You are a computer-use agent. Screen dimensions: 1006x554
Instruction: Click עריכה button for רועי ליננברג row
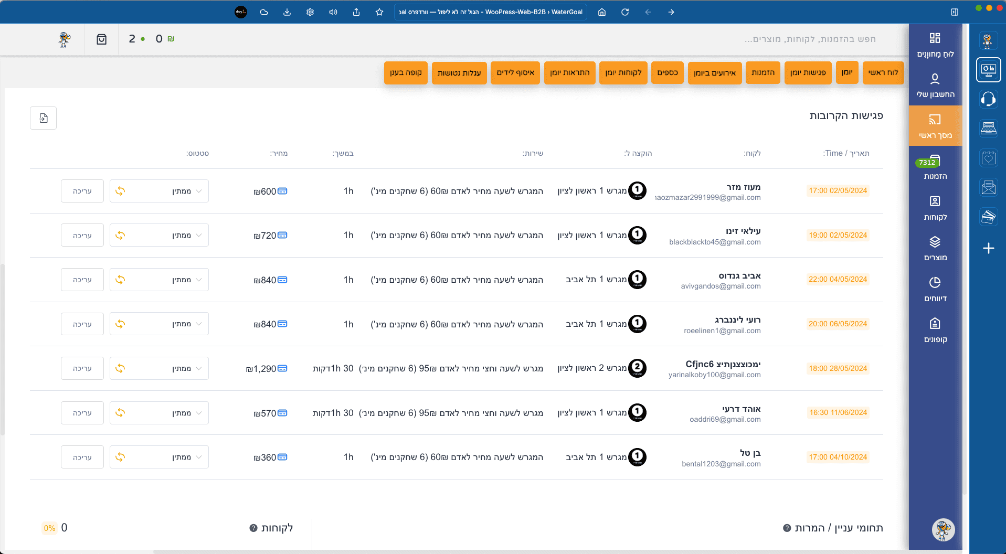pyautogui.click(x=82, y=324)
